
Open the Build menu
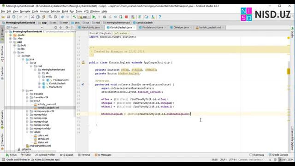coord(65,12)
